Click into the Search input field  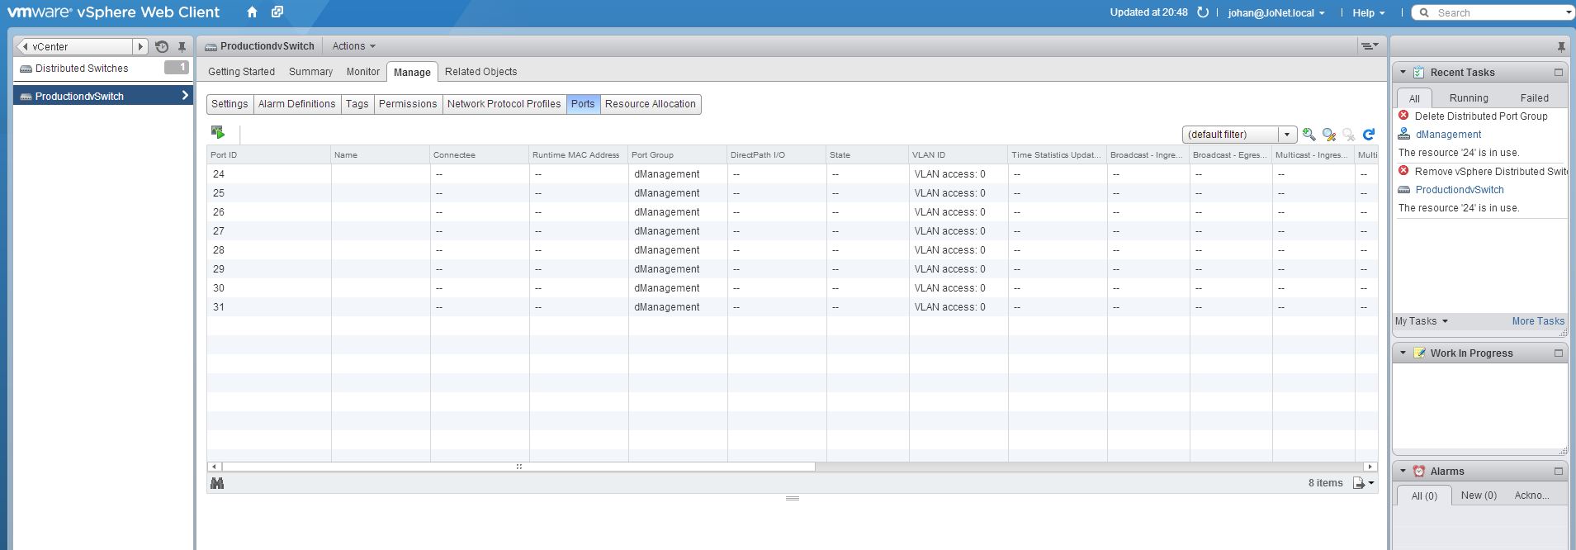(x=1498, y=12)
